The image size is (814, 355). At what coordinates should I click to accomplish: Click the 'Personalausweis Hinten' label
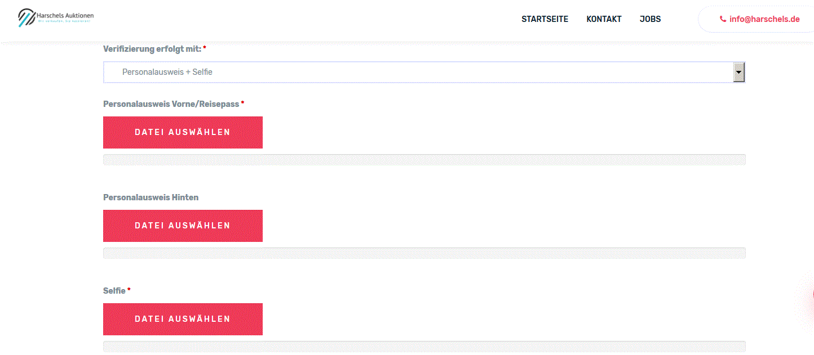tap(151, 197)
